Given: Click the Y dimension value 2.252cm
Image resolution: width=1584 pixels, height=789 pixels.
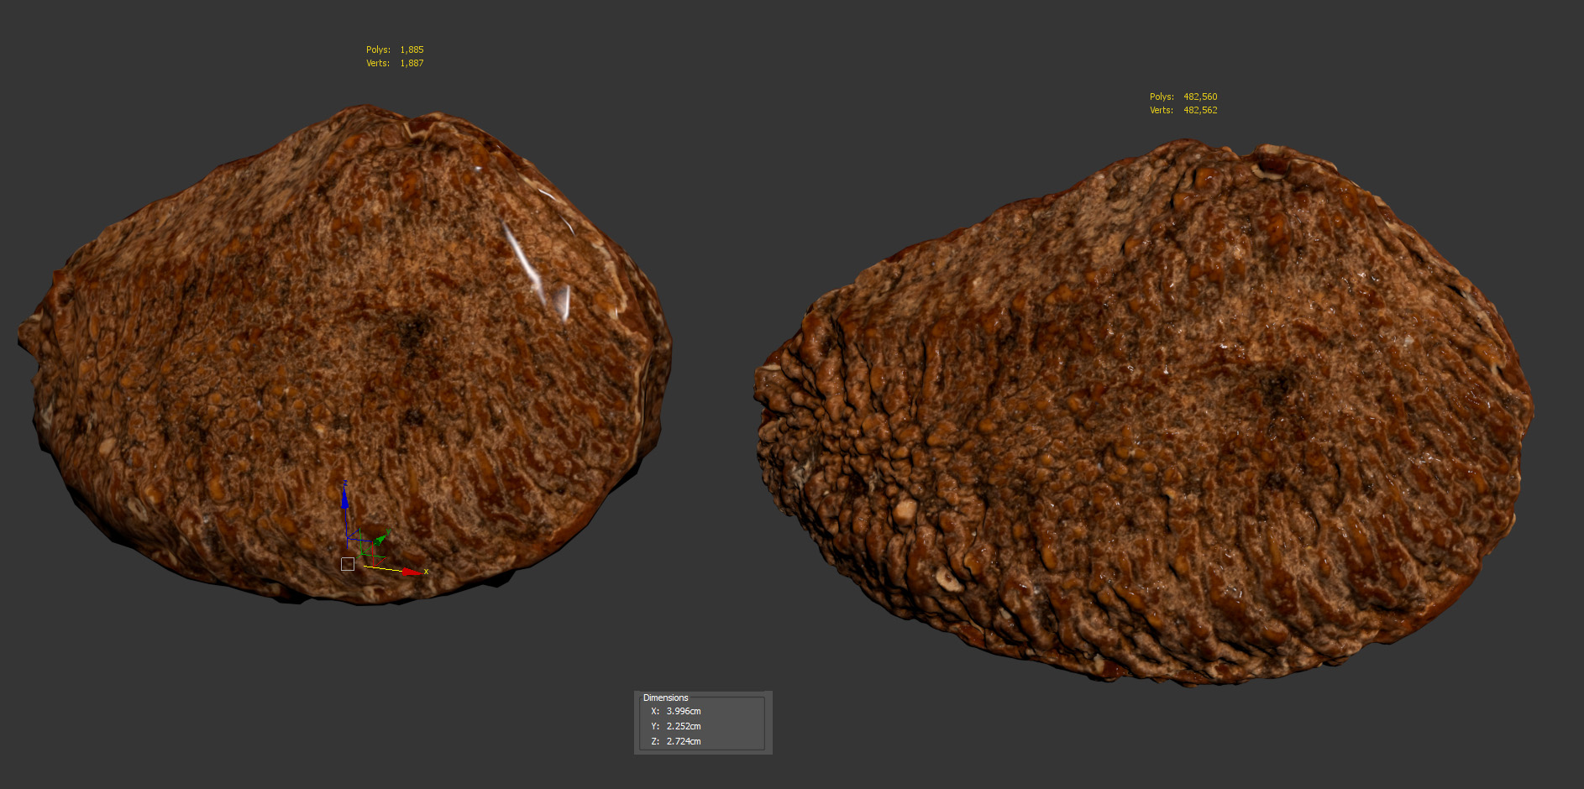Looking at the screenshot, I should 683,726.
